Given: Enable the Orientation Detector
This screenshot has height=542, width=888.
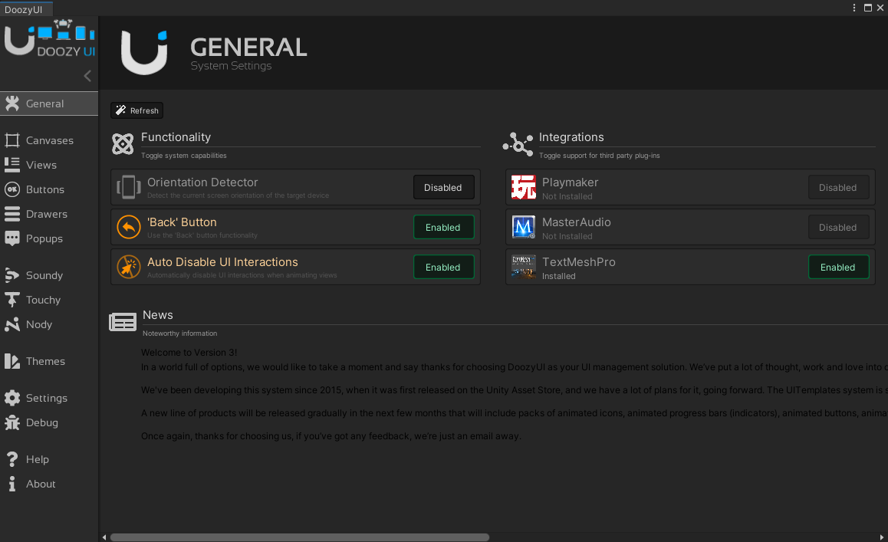Looking at the screenshot, I should pyautogui.click(x=443, y=186).
